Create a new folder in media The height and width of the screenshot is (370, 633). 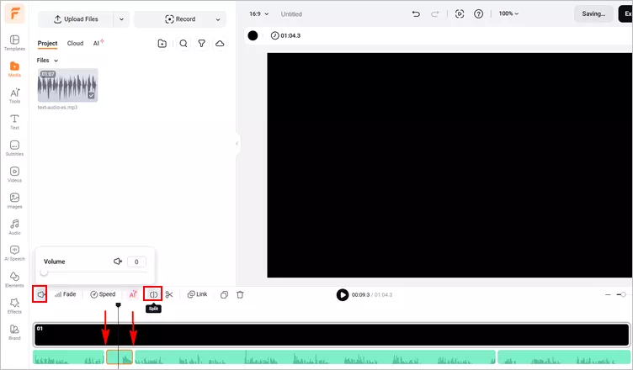pos(162,44)
